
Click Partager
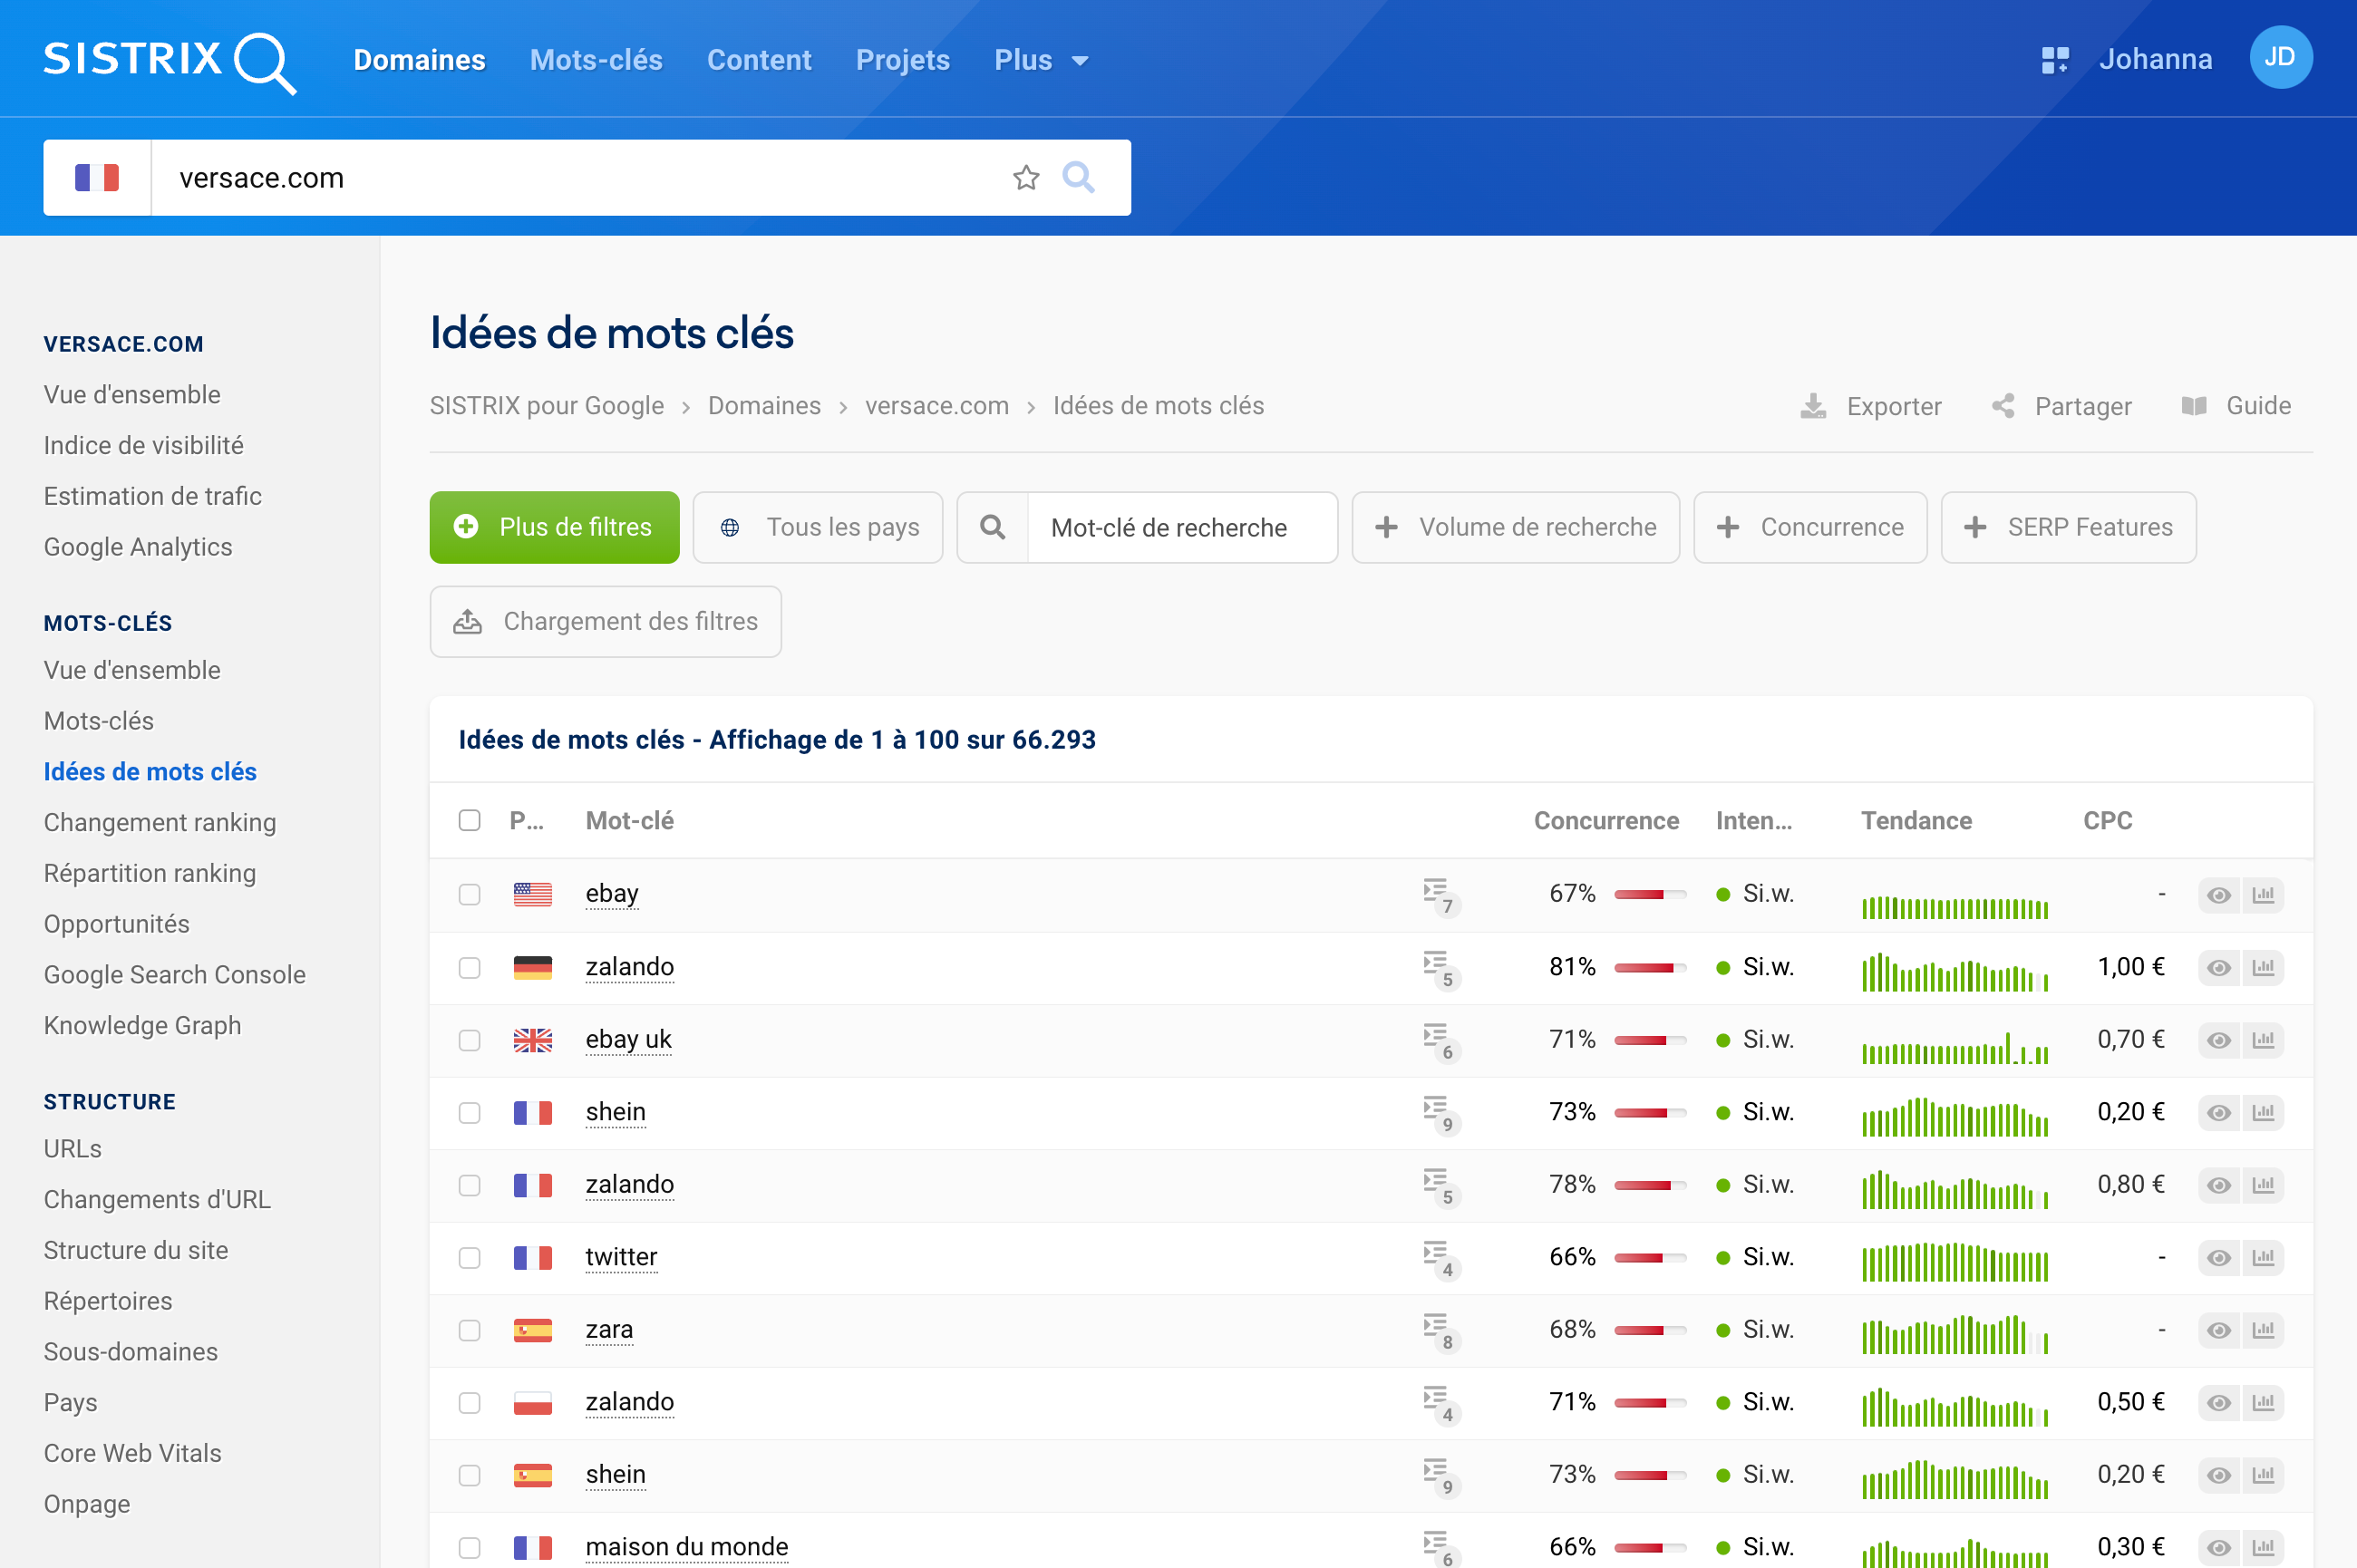(2061, 406)
